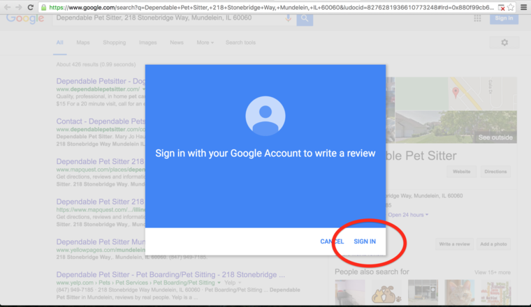This screenshot has height=307, width=531.
Task: Click the browser back arrow
Action: [x=8, y=7]
